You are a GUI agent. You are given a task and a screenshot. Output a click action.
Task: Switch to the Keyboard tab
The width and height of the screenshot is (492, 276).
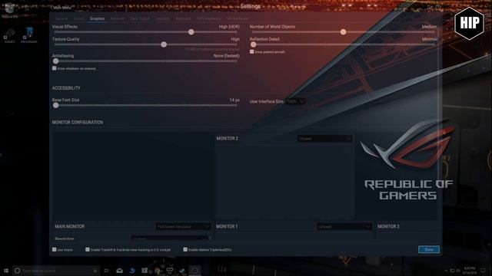[x=183, y=18]
